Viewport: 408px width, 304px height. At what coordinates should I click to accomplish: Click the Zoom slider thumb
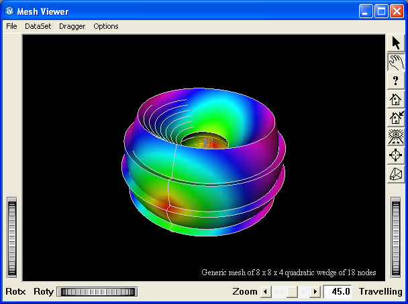click(291, 292)
